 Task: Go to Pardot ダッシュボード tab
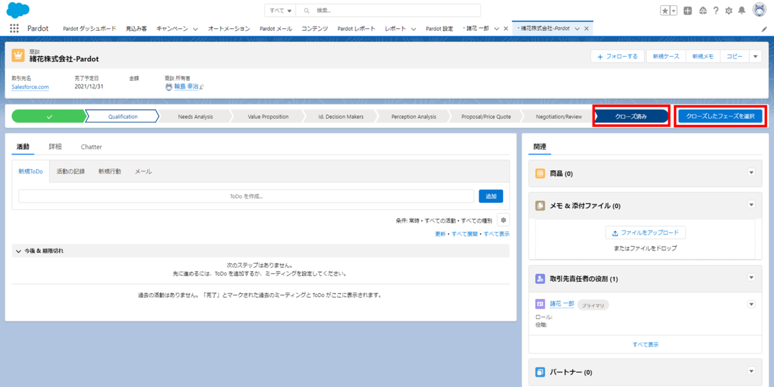tap(90, 29)
